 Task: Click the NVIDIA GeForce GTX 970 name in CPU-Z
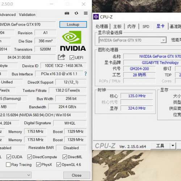[160, 56]
